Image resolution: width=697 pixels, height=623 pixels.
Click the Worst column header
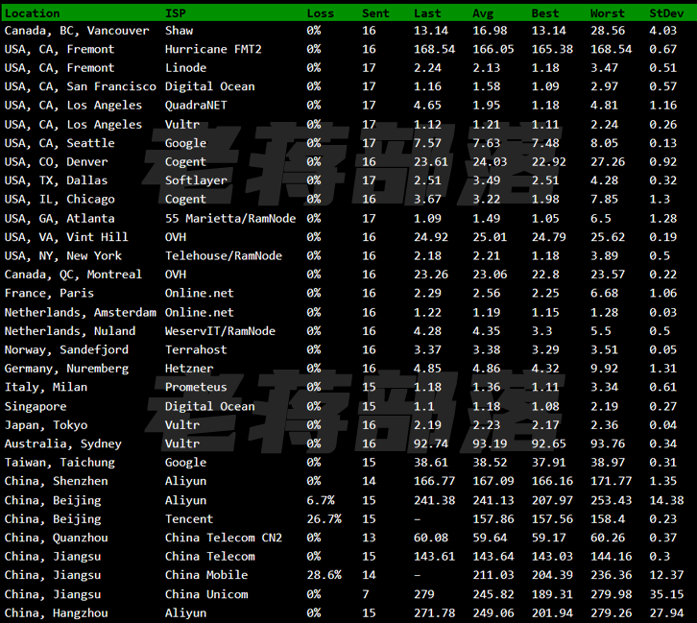click(x=607, y=13)
